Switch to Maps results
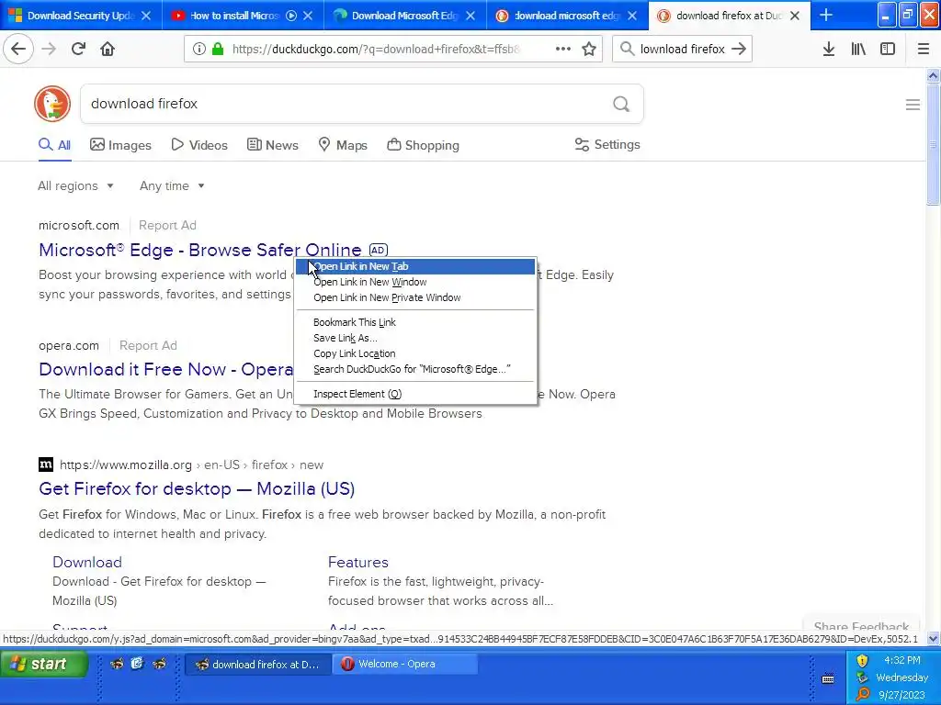 click(343, 145)
